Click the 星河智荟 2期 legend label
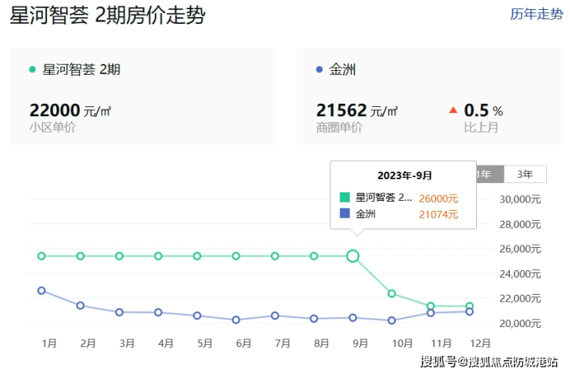Image resolution: width=570 pixels, height=374 pixels. [x=82, y=70]
